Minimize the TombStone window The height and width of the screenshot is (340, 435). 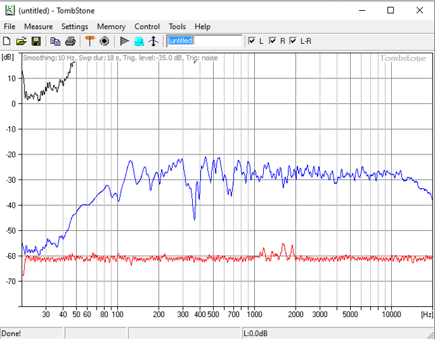point(362,11)
